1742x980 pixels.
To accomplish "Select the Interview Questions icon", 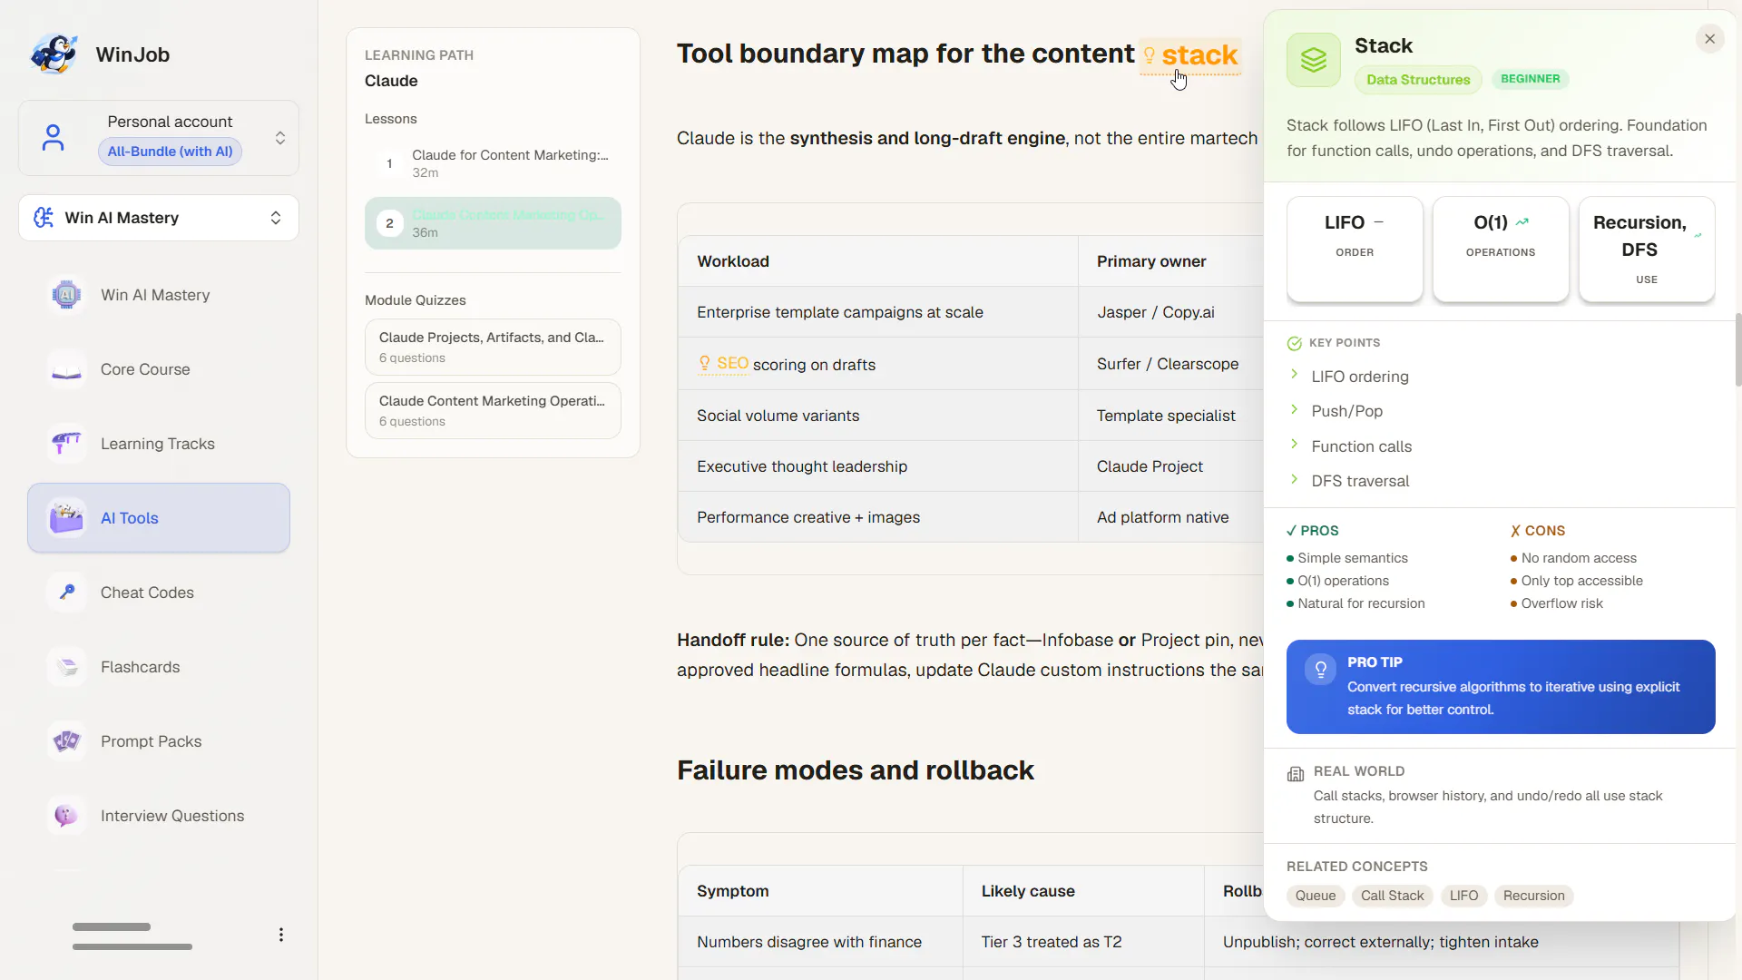I will tap(66, 816).
